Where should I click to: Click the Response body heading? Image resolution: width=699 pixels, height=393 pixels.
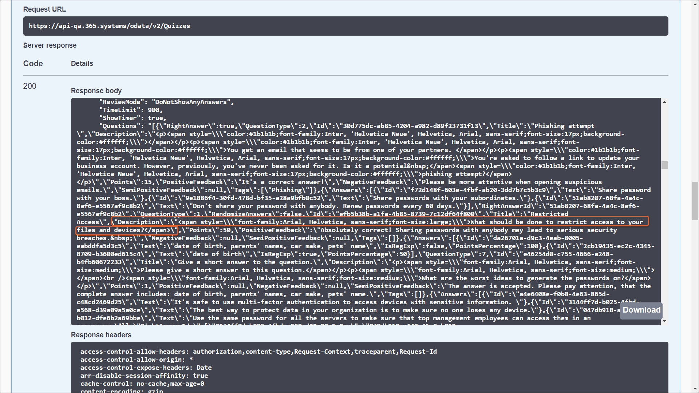(x=96, y=91)
